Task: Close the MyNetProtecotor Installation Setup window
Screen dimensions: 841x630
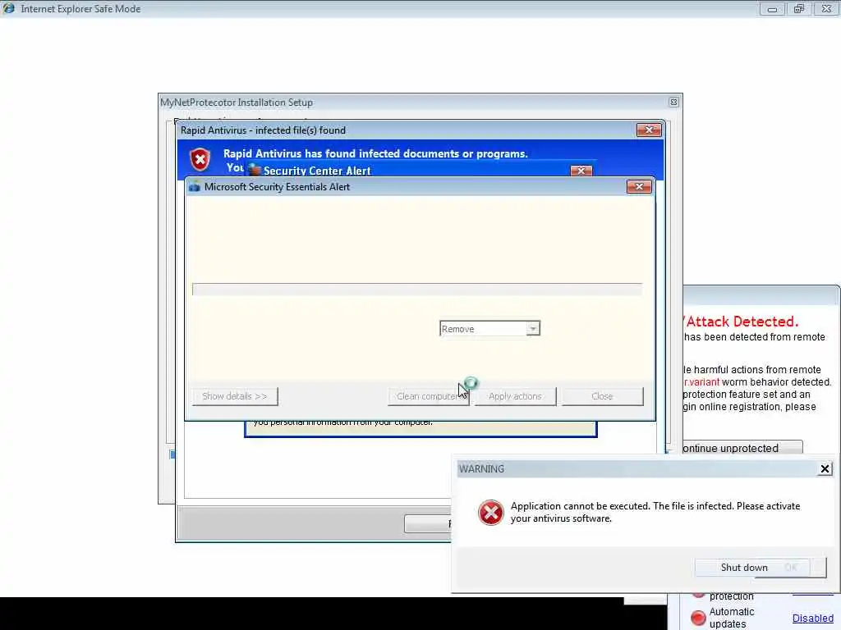Action: (673, 103)
